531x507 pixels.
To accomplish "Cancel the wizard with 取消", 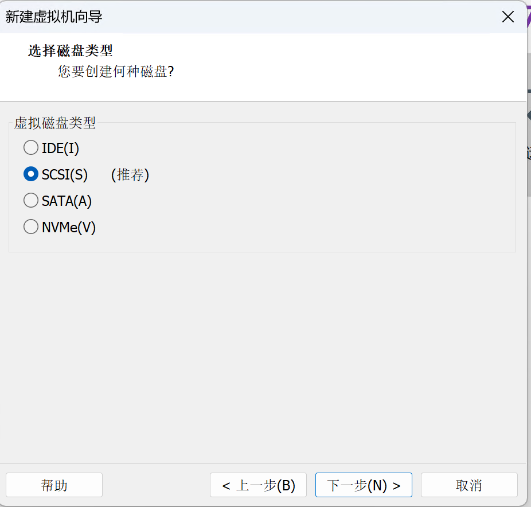I will (x=470, y=485).
